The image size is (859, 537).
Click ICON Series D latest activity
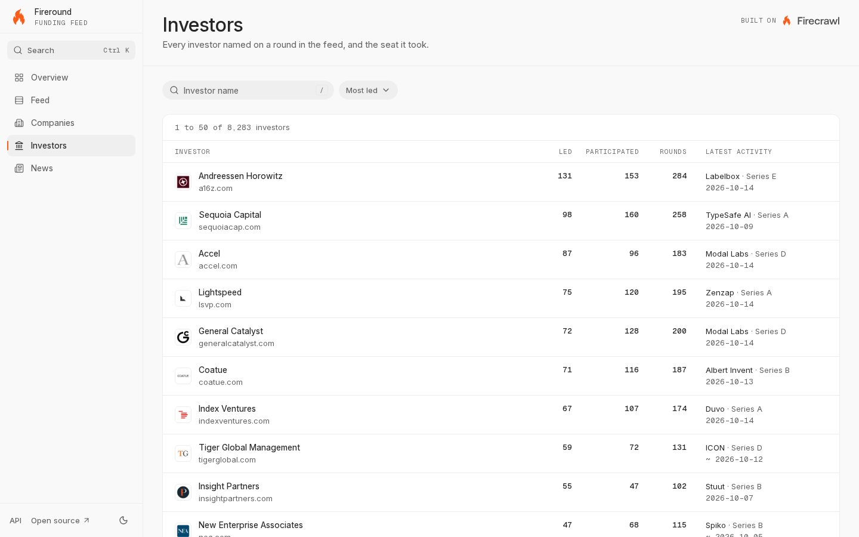tap(734, 448)
